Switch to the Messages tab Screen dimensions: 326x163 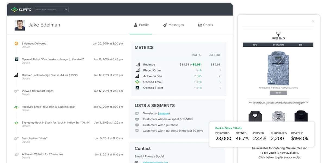point(173,25)
